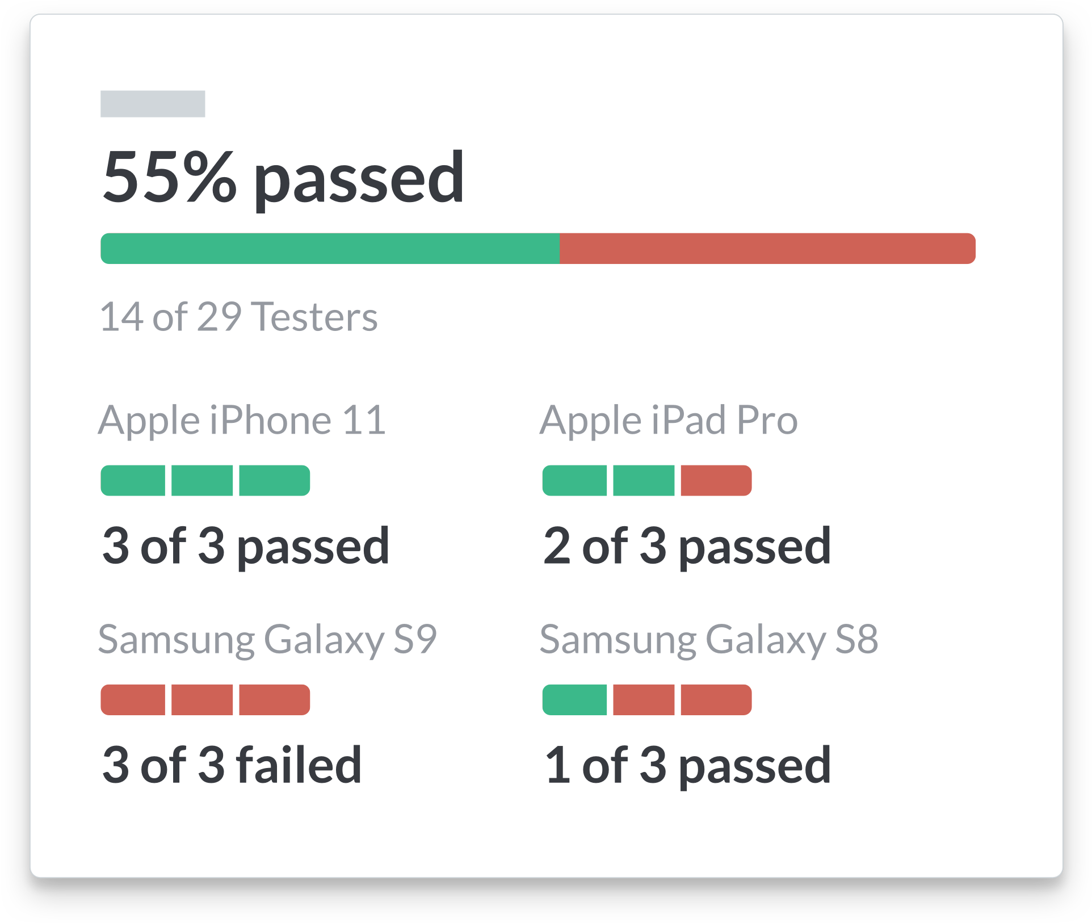The image size is (1092, 923).
Task: Click the first green segment under iPhone 11
Action: pos(133,481)
